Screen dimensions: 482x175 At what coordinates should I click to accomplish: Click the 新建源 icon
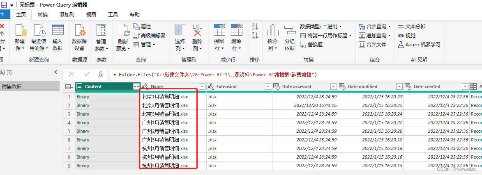20,31
